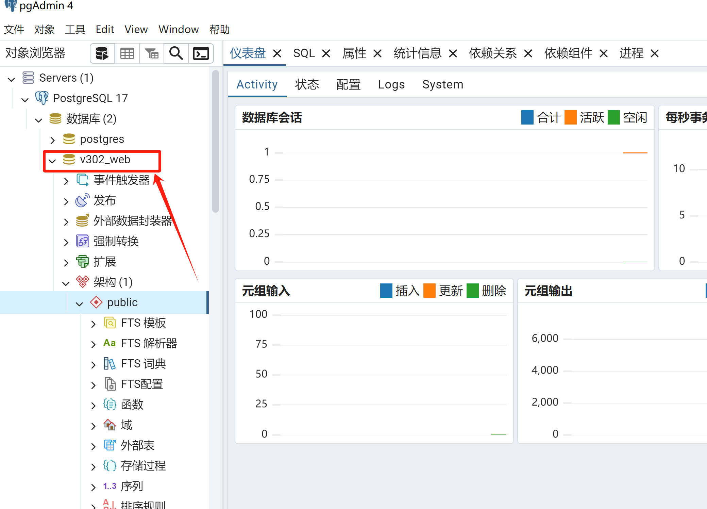Click the PostgreSQL 17 elephant icon
The image size is (707, 509).
42,98
